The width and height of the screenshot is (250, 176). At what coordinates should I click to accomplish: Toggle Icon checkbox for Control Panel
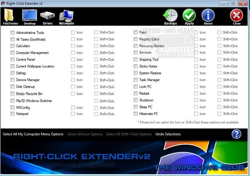tap(73, 60)
